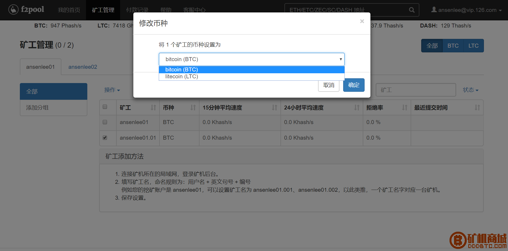Sort table by 币种 column arrows
Screen dimensions: 508x251
[x=193, y=108]
